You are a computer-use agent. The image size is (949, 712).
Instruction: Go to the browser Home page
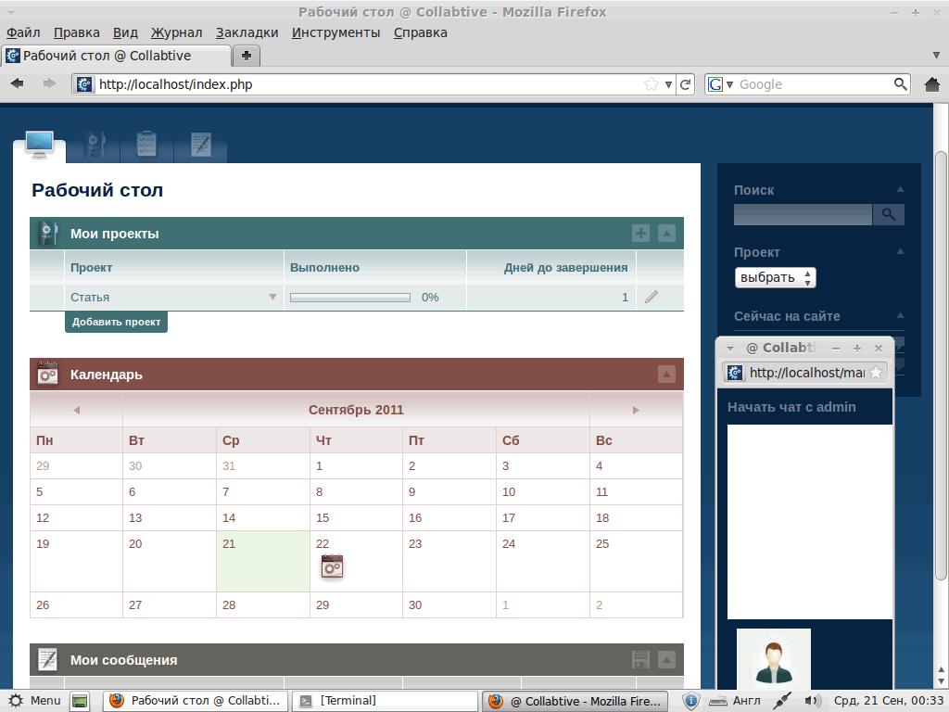(932, 84)
